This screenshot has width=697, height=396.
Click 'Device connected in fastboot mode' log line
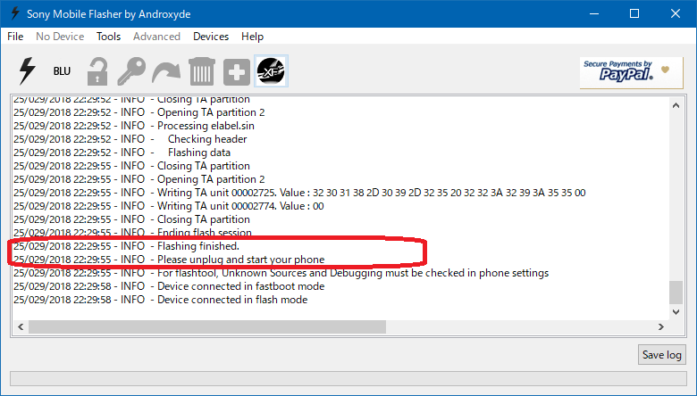(x=169, y=286)
